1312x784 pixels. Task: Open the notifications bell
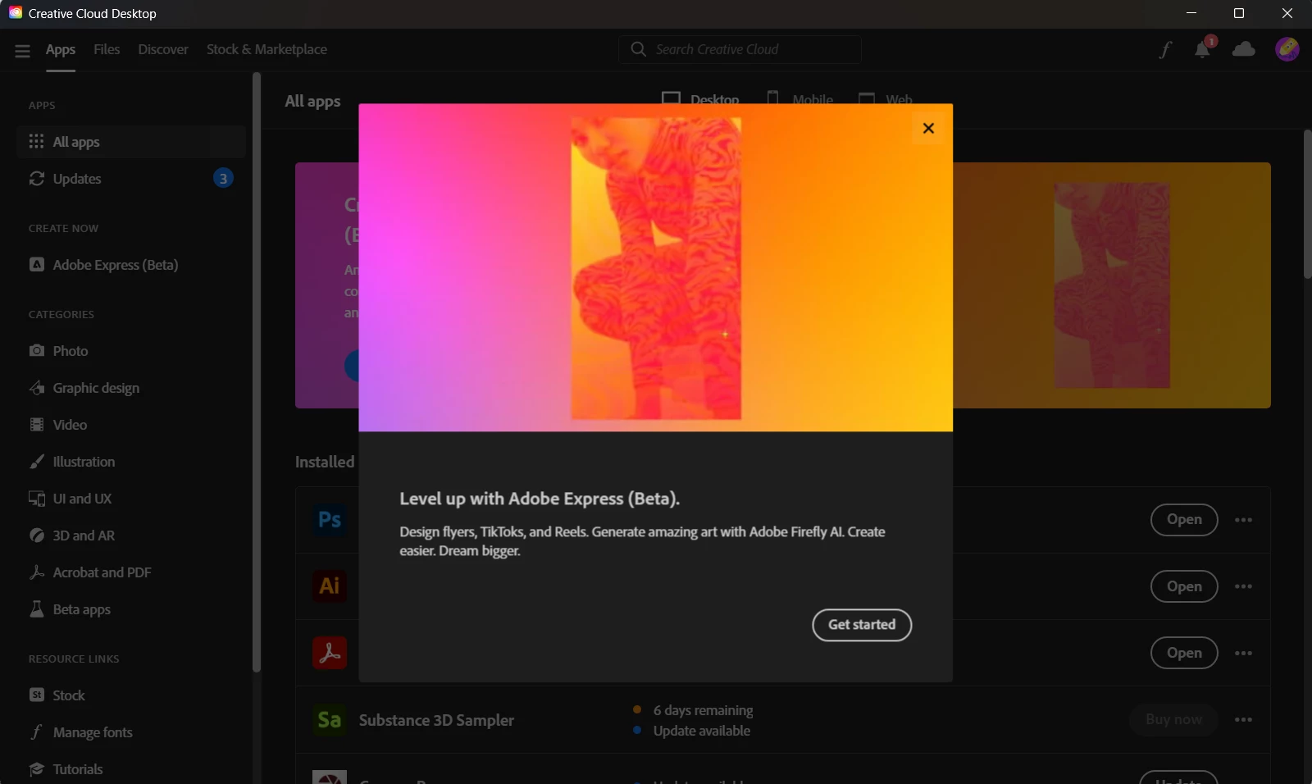(1203, 49)
